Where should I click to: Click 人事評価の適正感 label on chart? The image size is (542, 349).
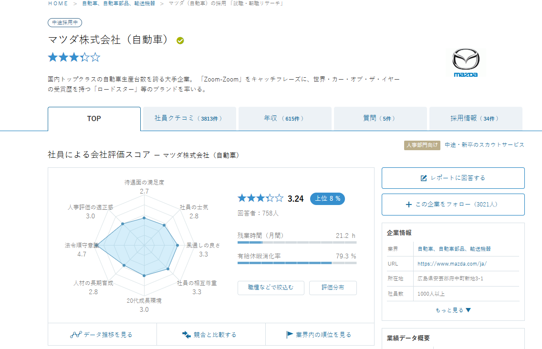(90, 207)
